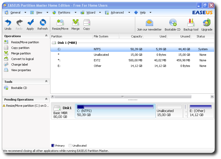
Task: Click warning icon of pending Resize/Move operation
Action: (4, 105)
